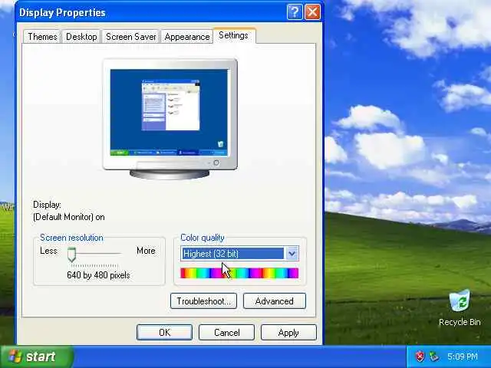Switch to the Screen Saver tab
This screenshot has height=368, width=491.
pyautogui.click(x=131, y=37)
